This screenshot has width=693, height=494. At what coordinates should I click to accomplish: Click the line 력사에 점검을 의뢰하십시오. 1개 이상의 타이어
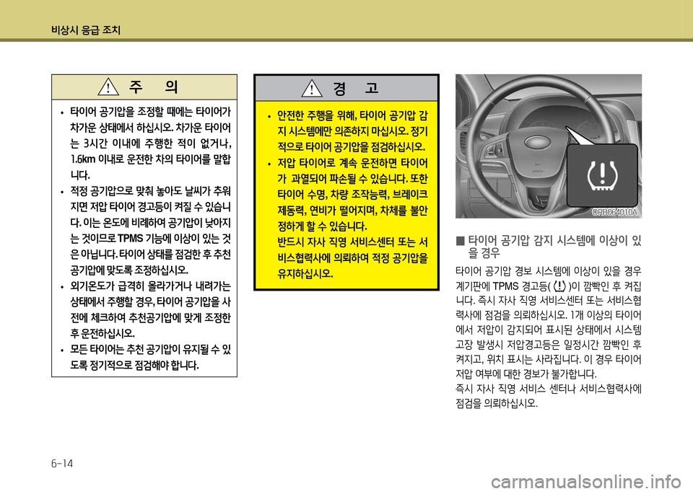(549, 315)
